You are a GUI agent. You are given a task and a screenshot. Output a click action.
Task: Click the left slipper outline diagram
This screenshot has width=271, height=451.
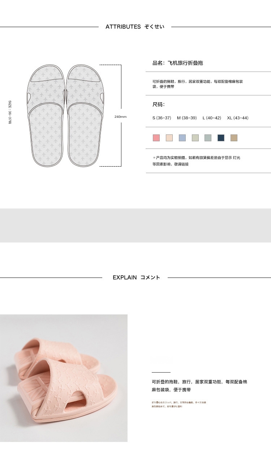[46, 115]
